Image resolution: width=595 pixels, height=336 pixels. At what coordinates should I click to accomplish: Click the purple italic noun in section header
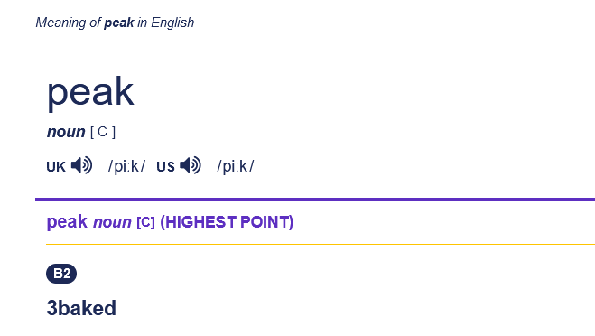(112, 222)
